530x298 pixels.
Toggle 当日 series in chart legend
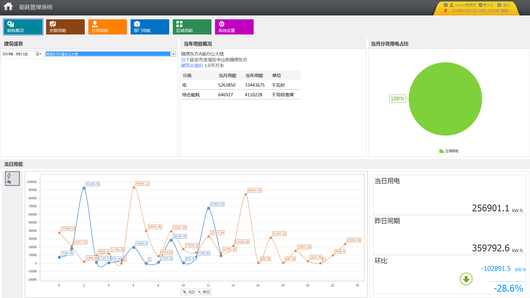click(x=189, y=292)
